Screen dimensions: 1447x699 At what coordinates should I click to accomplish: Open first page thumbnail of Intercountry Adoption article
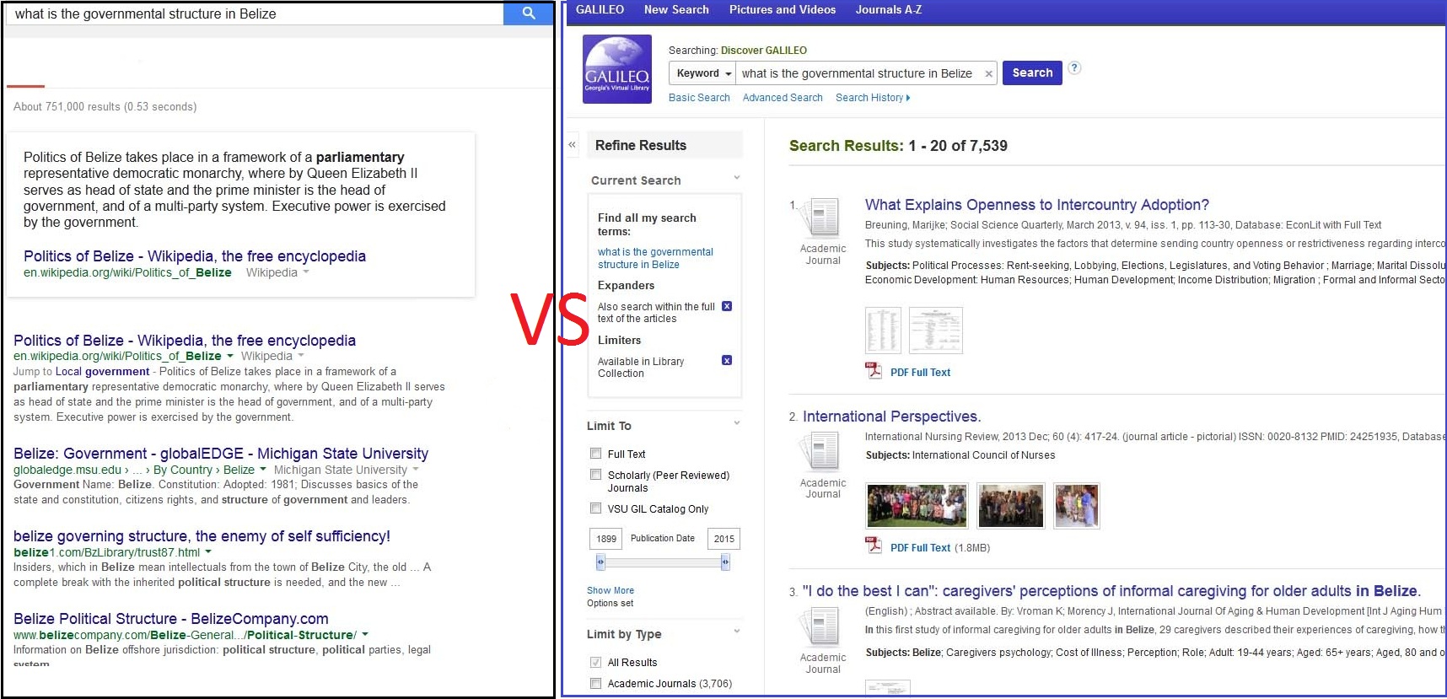[x=884, y=330]
